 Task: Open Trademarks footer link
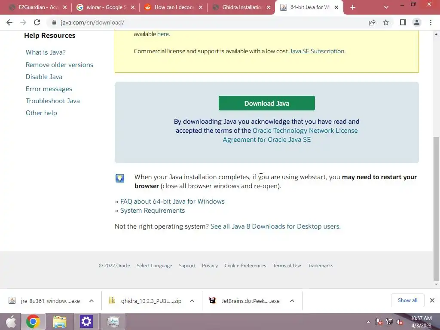coord(321,266)
